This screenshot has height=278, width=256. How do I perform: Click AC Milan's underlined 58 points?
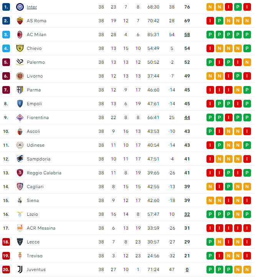(x=187, y=35)
